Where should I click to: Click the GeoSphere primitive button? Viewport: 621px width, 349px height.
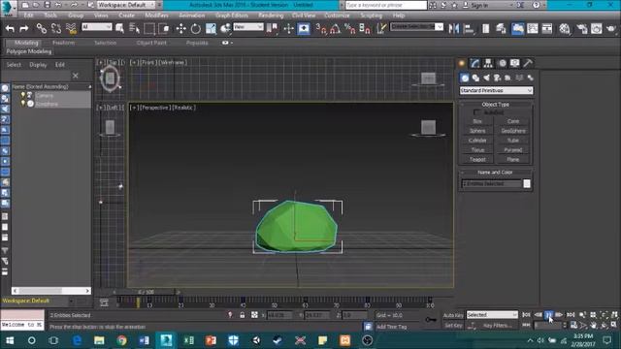pyautogui.click(x=513, y=131)
